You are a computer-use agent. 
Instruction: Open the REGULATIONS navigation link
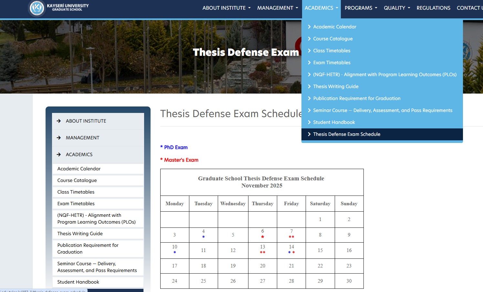tap(433, 8)
